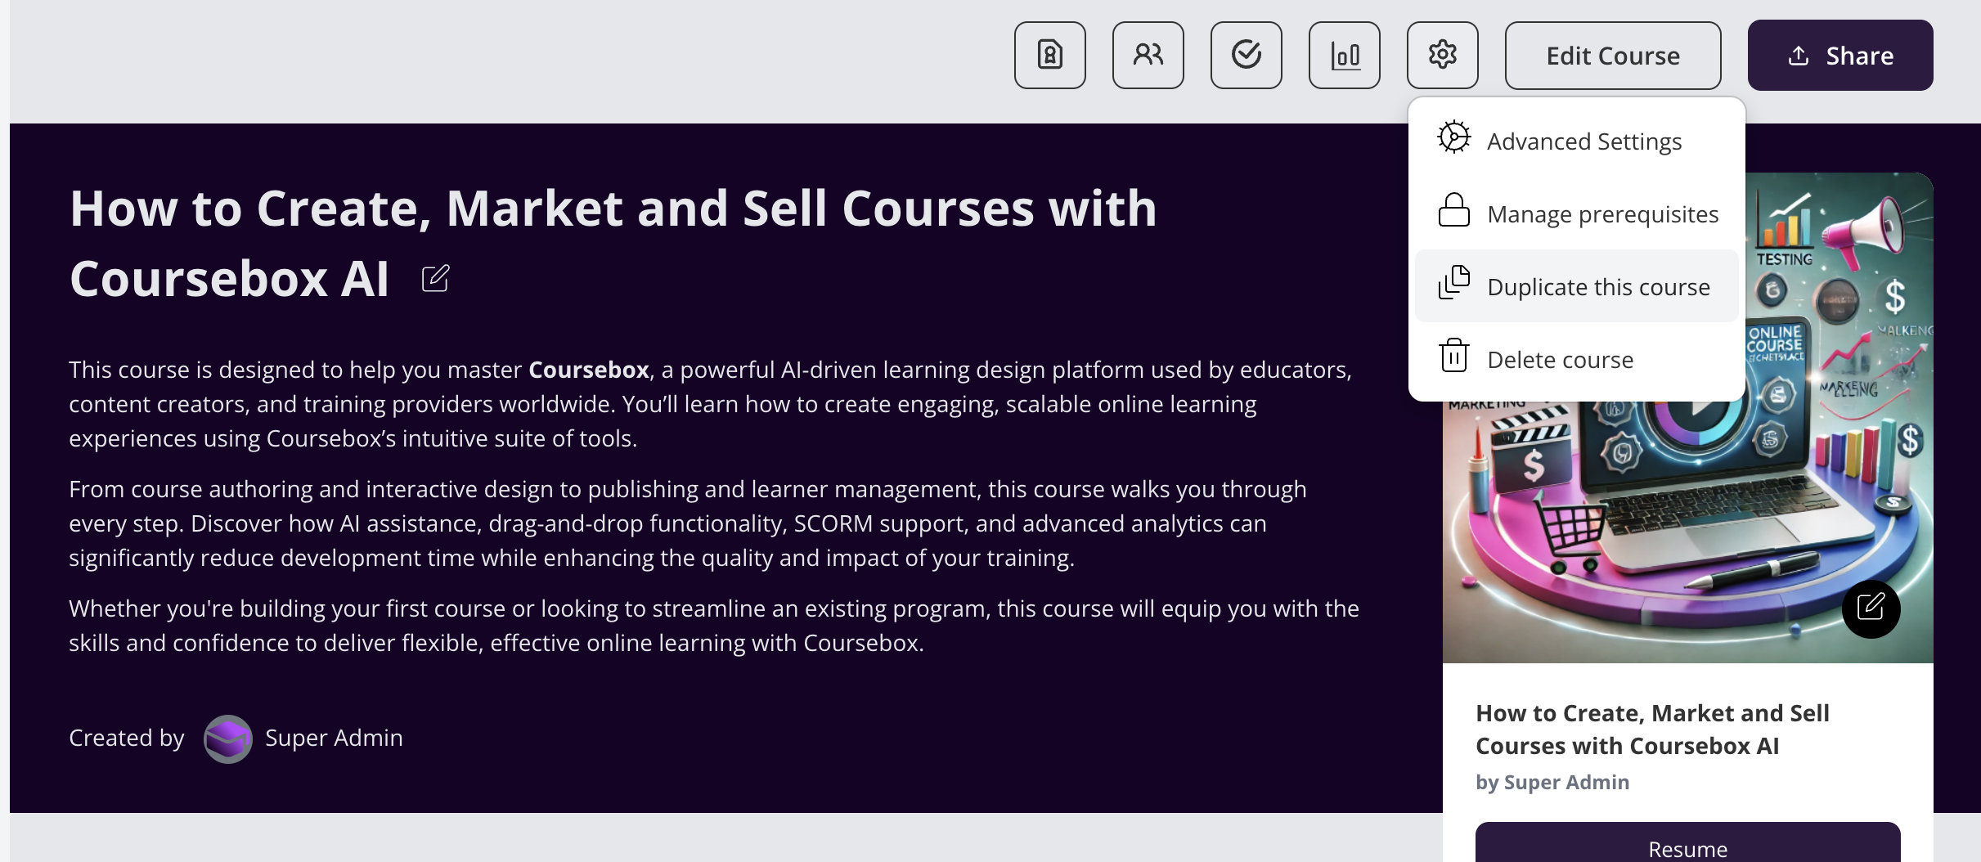This screenshot has width=1981, height=862.
Task: Click the Super Admin creator name
Action: 334,739
